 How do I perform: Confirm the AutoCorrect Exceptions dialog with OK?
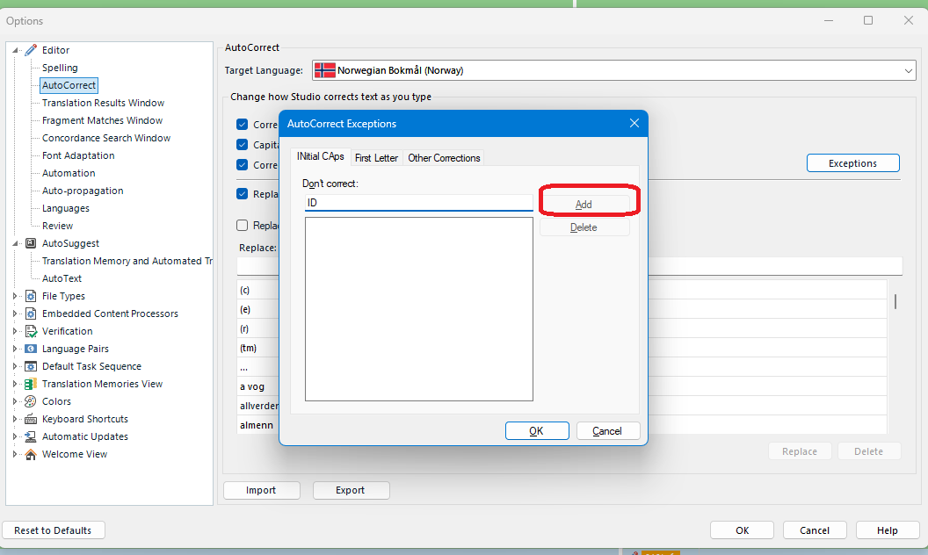click(537, 431)
